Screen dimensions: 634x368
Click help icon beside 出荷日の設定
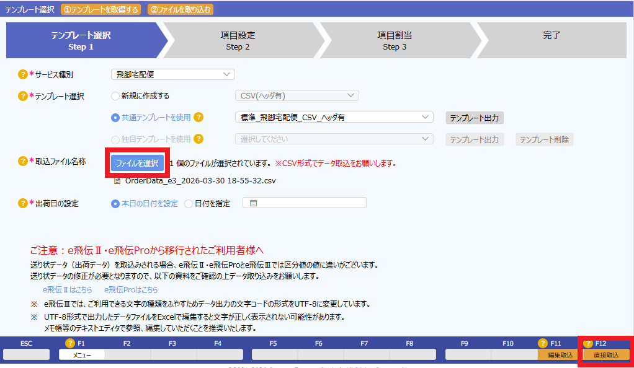[23, 203]
